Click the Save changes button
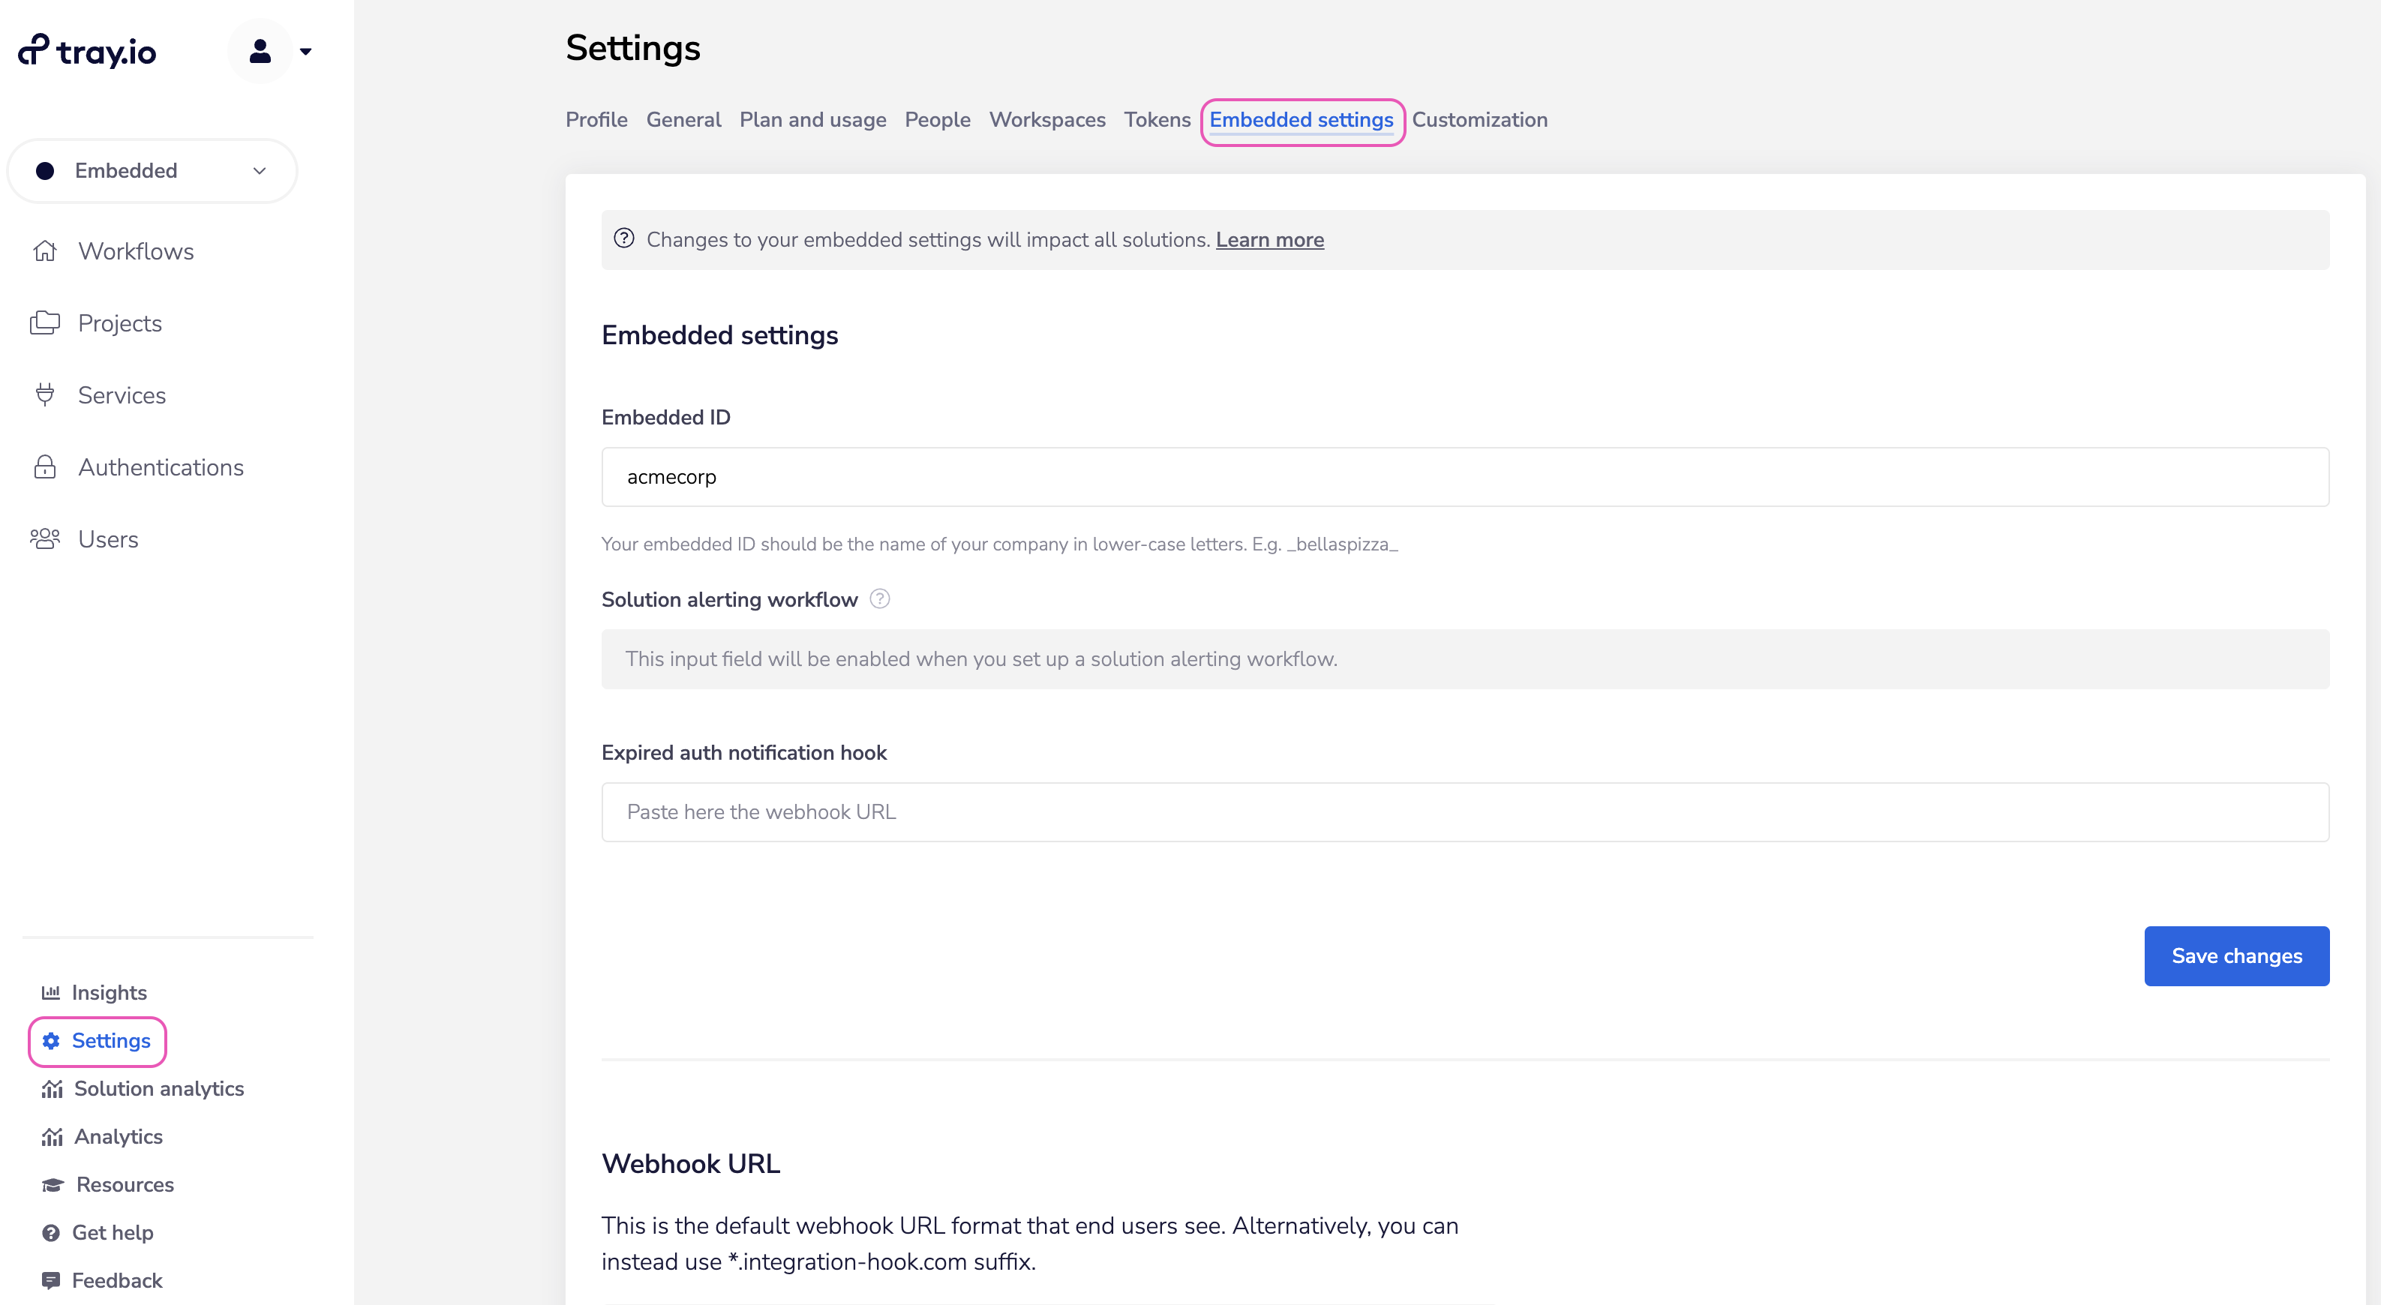Viewport: 2381px width, 1305px height. click(2236, 955)
